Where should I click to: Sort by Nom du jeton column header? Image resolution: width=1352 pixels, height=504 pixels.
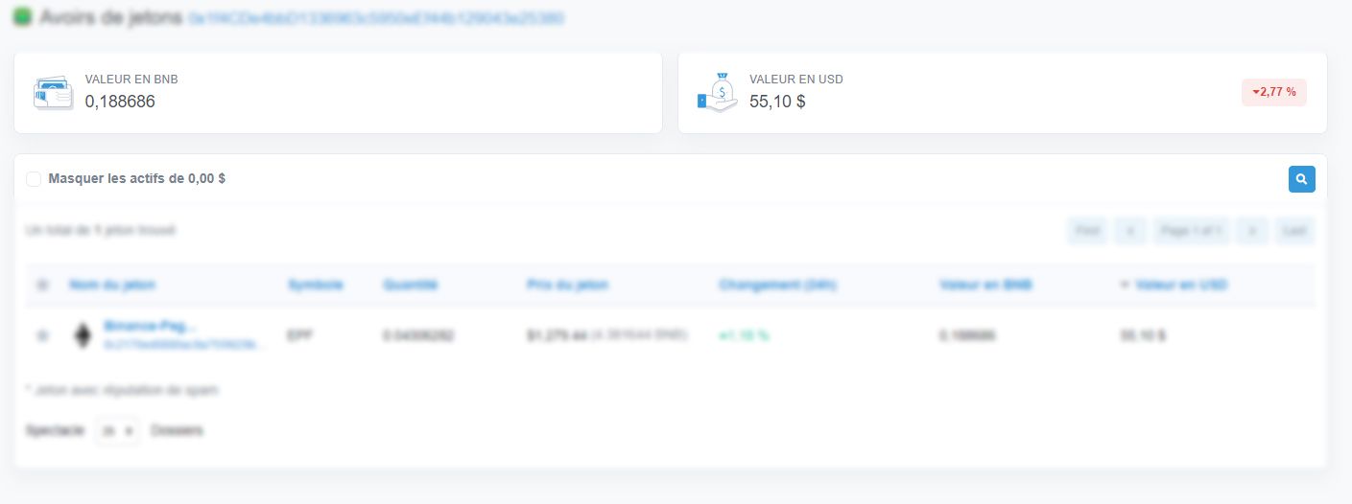click(x=112, y=285)
